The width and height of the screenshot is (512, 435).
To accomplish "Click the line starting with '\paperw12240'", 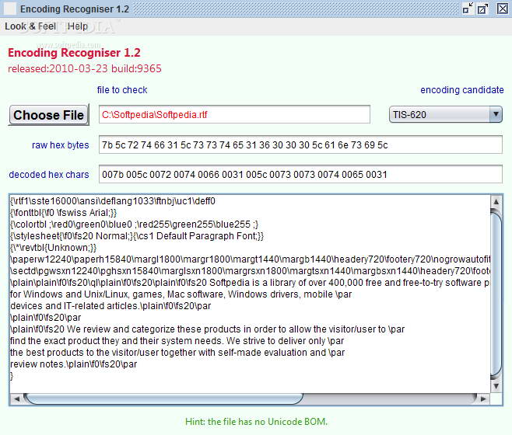I will point(250,259).
